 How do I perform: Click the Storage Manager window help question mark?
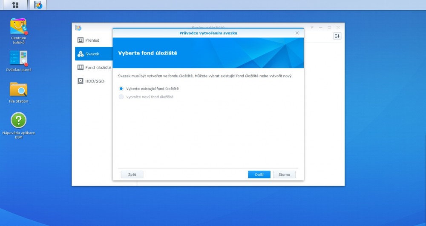tap(312, 27)
